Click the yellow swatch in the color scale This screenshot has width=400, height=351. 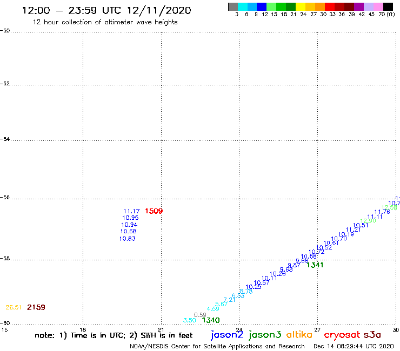coord(301,6)
